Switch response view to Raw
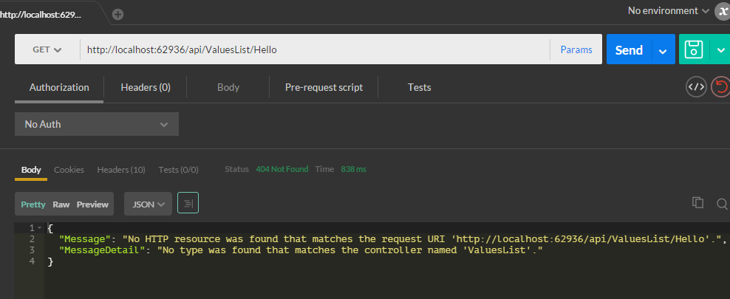 pos(61,205)
